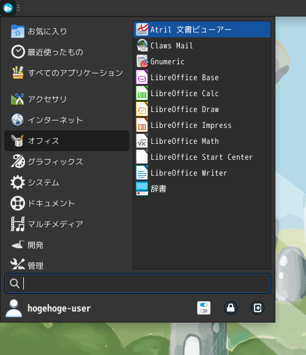This screenshot has width=306, height=355.
Task: Click the hogehoge-user profile avatar
Action: (x=14, y=308)
